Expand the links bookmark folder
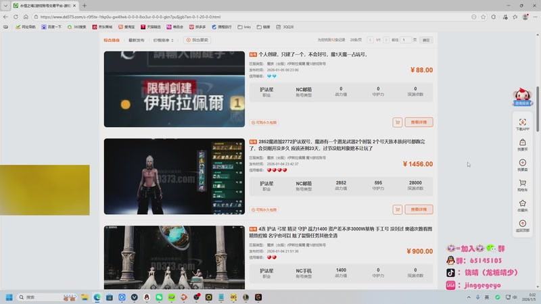 [244, 27]
